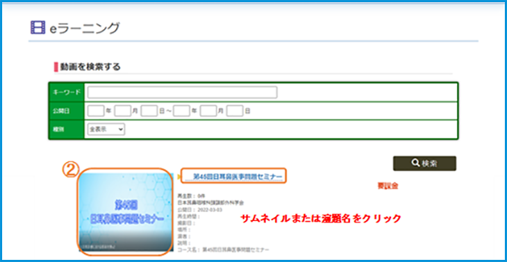Select the start year box in 公開日
Screen dimensions: 507x262
coord(96,111)
